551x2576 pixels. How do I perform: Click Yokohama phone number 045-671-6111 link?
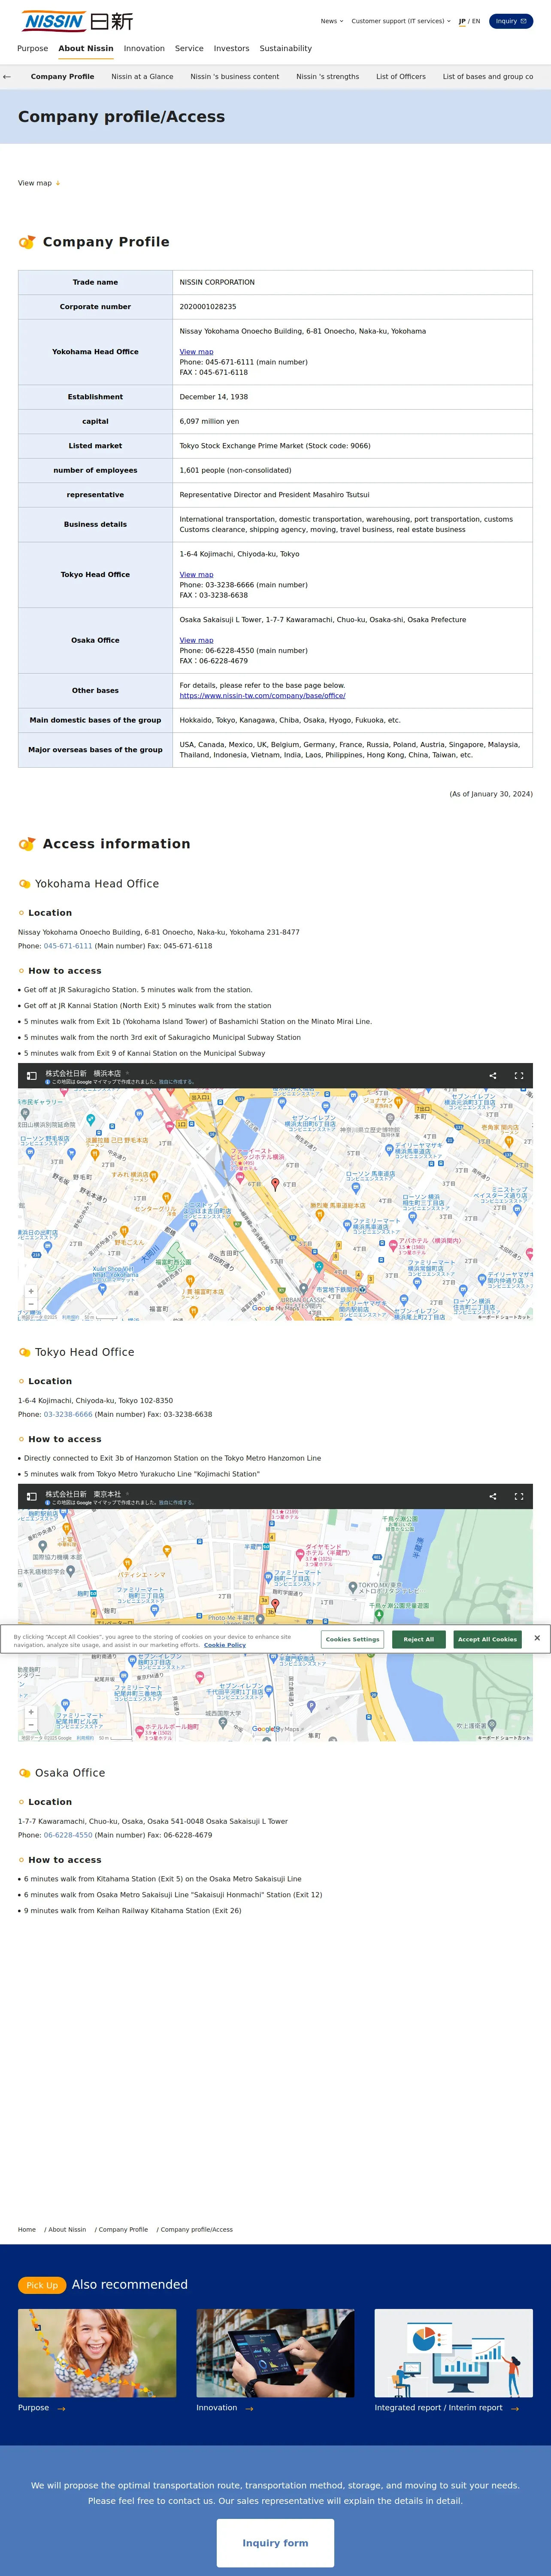pos(68,946)
